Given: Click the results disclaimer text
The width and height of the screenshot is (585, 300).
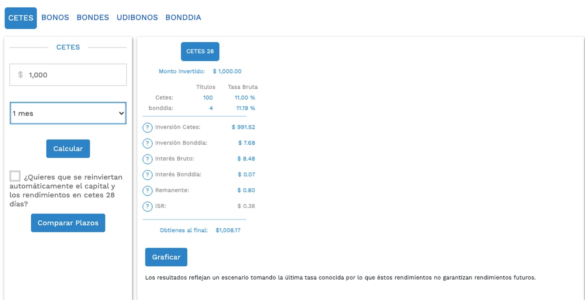Looking at the screenshot, I should click(340, 278).
